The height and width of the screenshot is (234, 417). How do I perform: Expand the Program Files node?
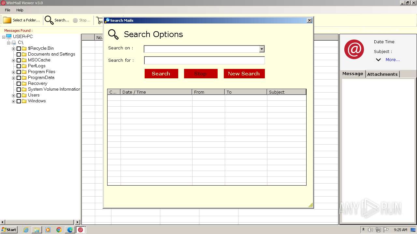(x=13, y=72)
